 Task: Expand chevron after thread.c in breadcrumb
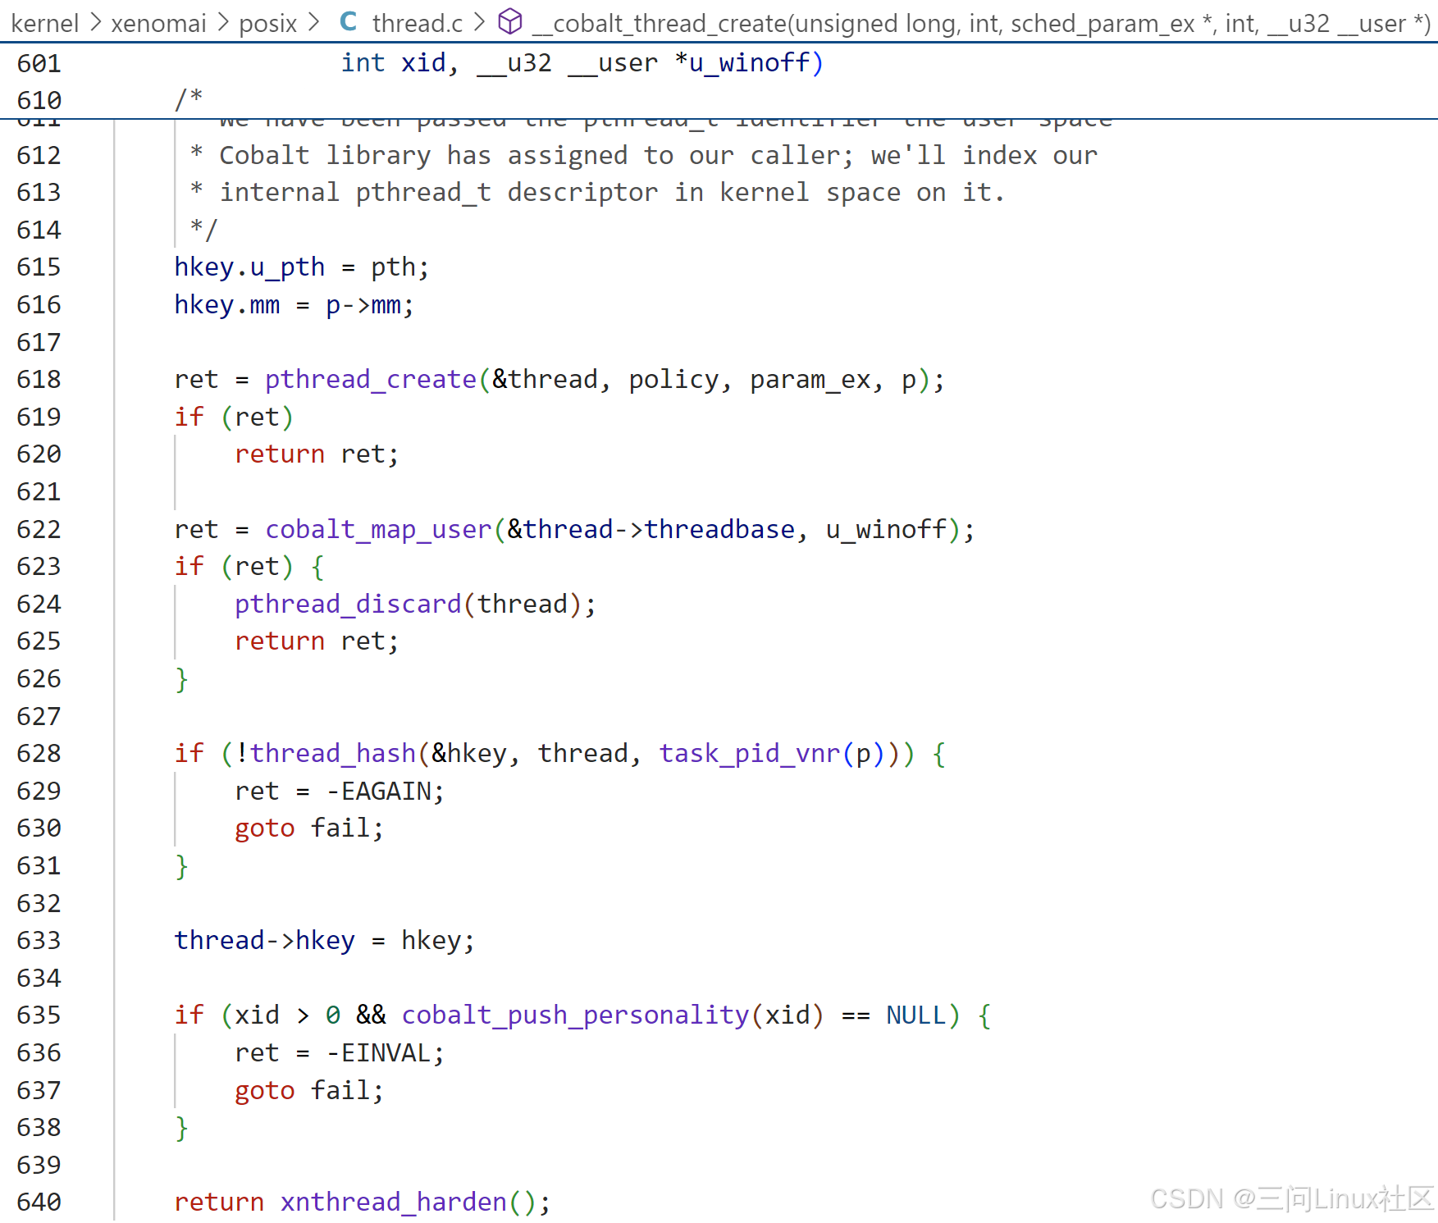(x=480, y=23)
